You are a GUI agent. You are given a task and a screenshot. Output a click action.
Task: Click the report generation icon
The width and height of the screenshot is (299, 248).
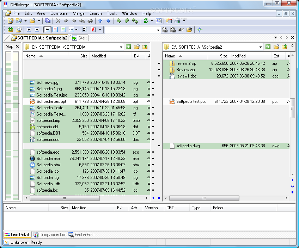(x=169, y=21)
